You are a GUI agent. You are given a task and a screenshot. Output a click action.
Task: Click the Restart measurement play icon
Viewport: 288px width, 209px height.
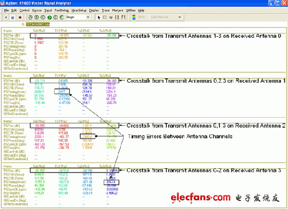tap(6, 17)
